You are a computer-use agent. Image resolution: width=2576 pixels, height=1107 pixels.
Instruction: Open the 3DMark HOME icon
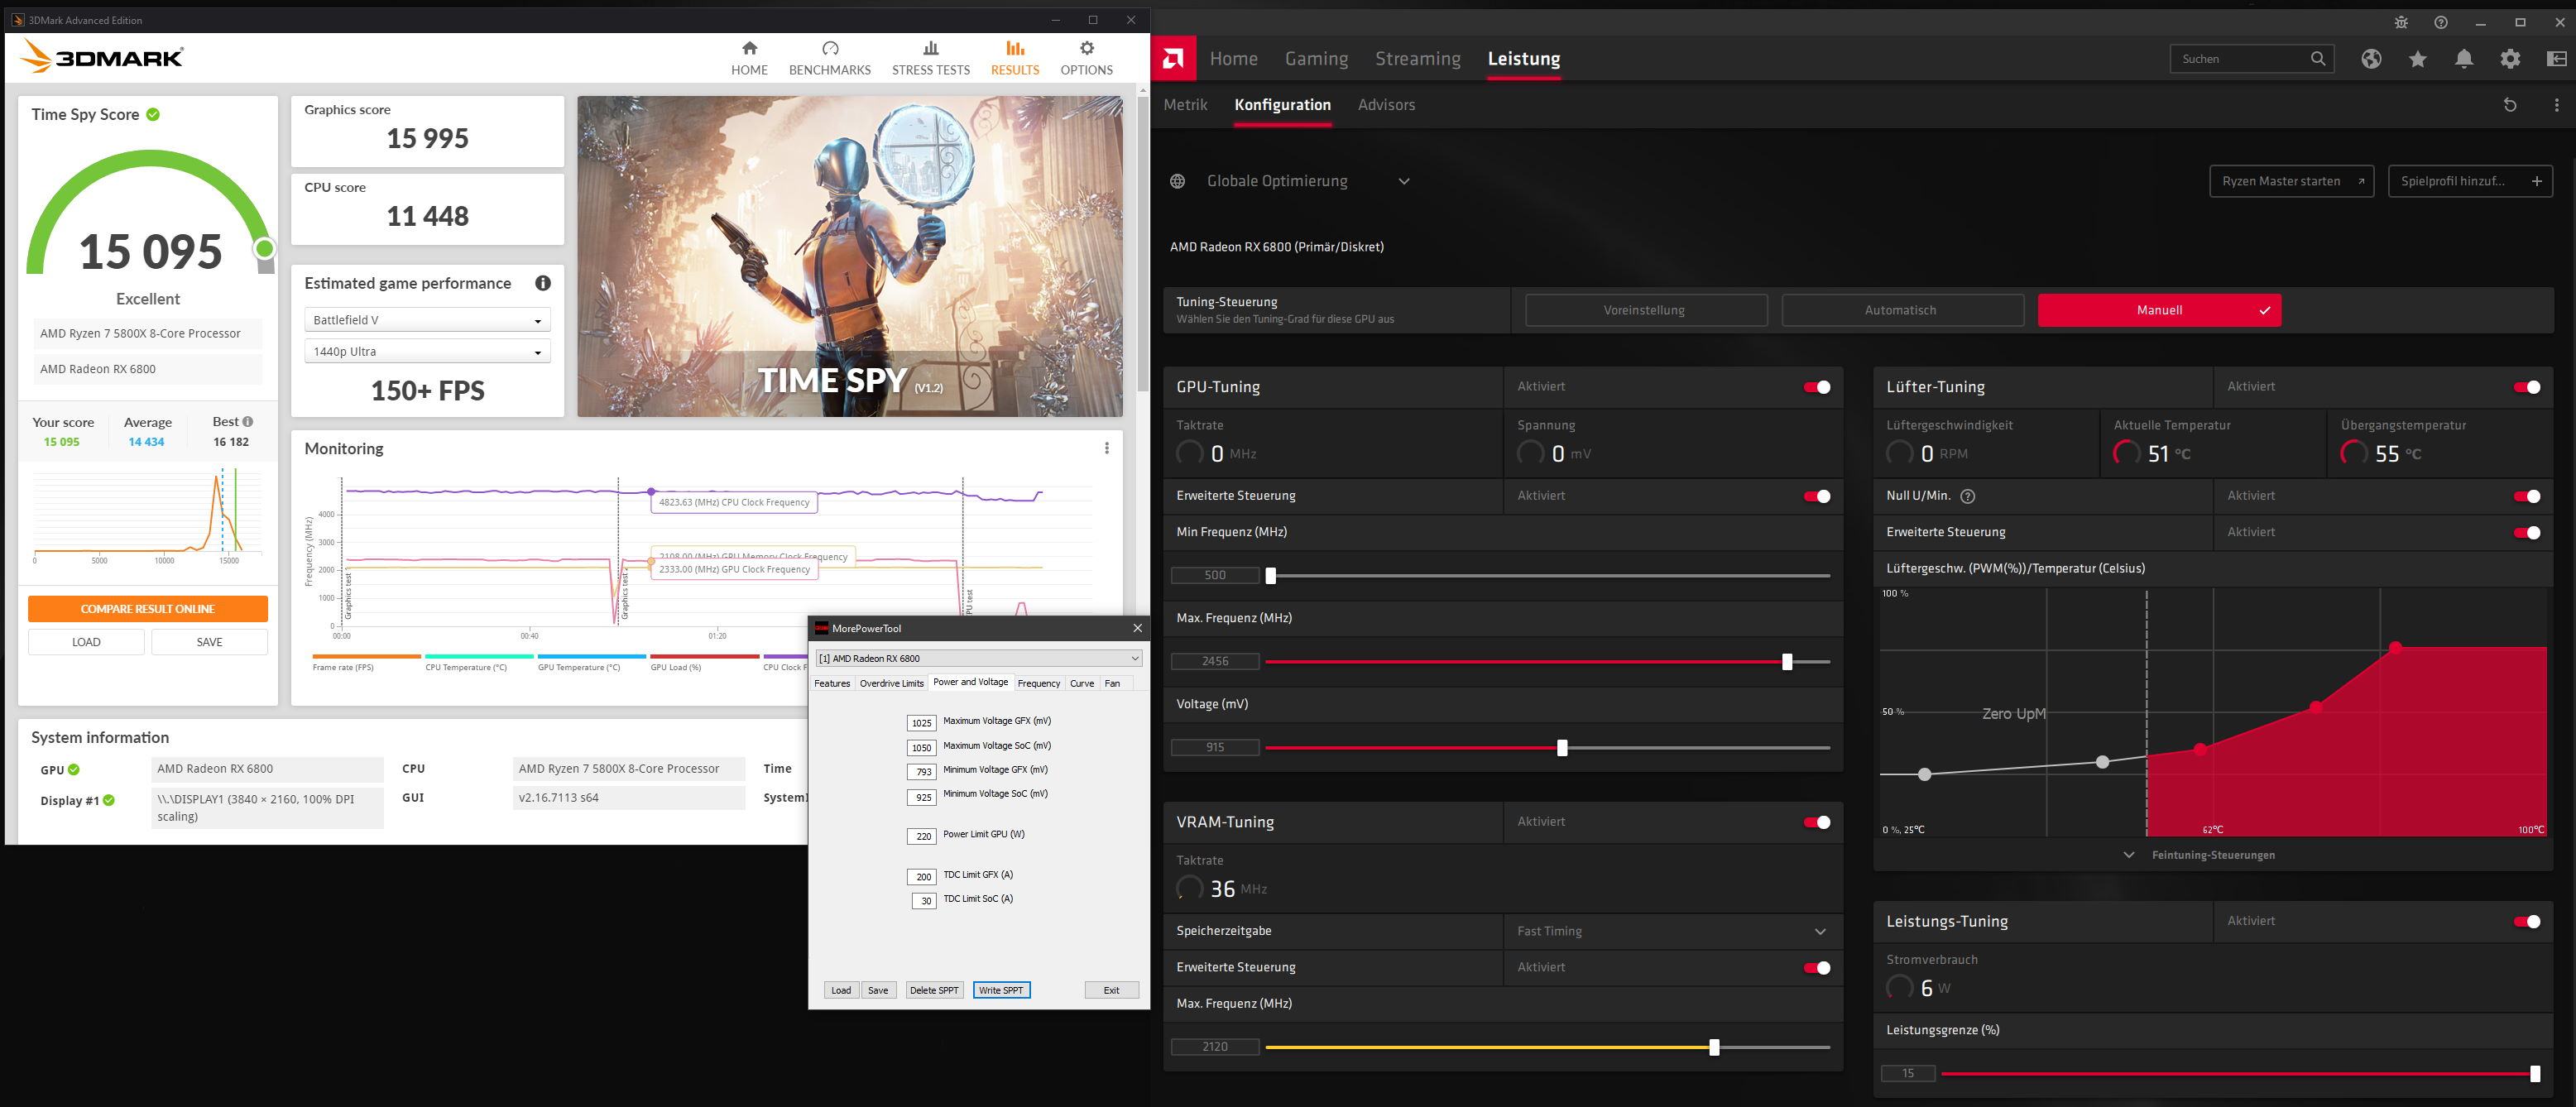pyautogui.click(x=749, y=48)
